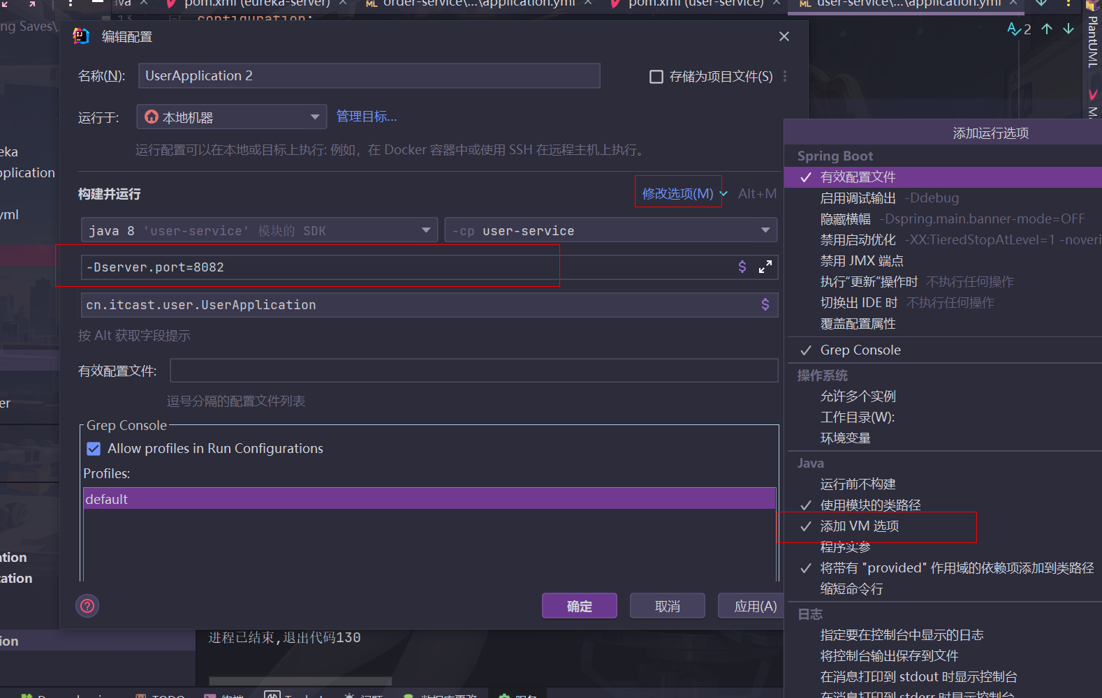
Task: Select 将控制台输出保存到文件 option
Action: (x=943, y=656)
